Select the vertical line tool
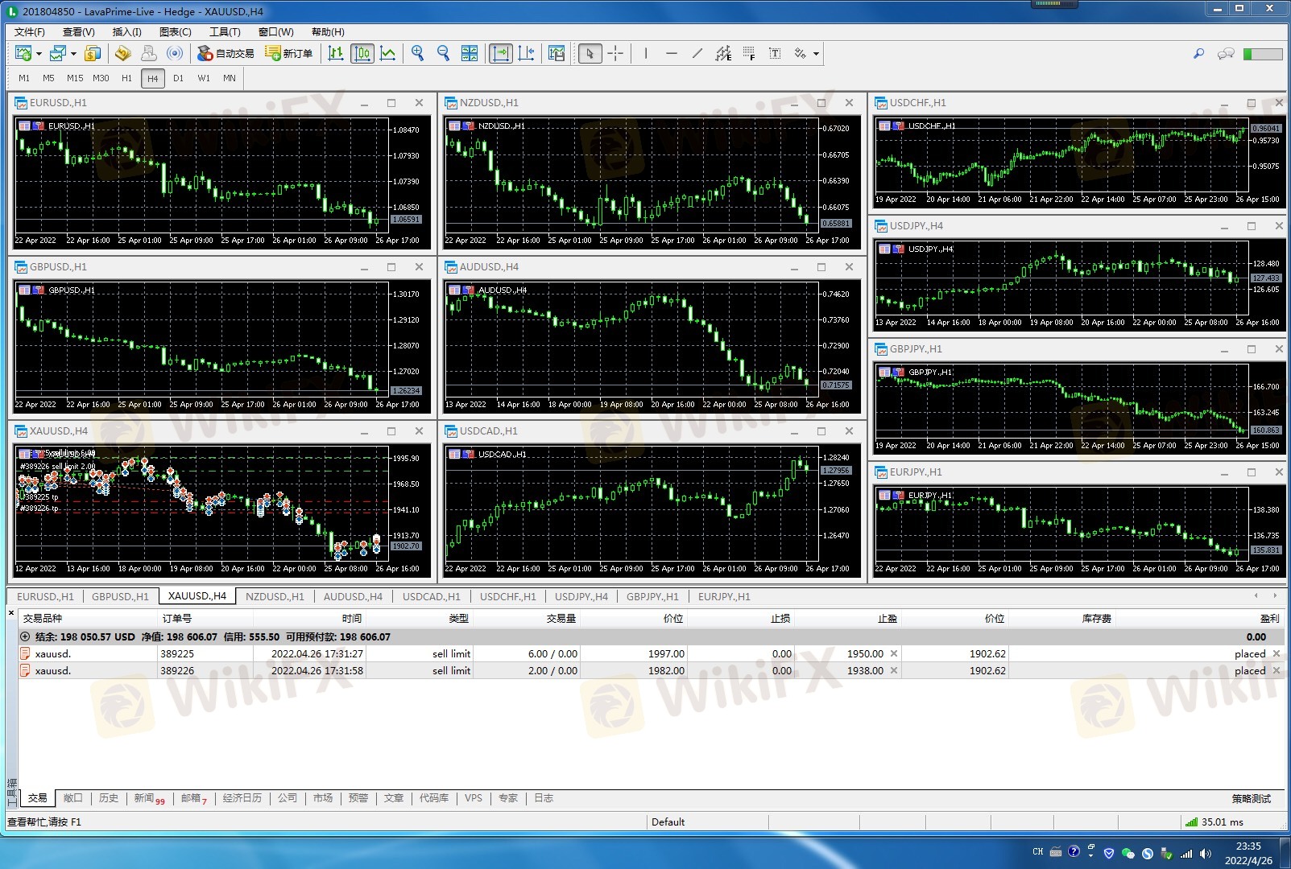 click(645, 53)
